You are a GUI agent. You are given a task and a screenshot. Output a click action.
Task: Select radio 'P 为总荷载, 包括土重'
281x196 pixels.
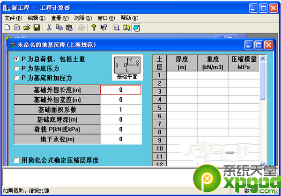coord(17,60)
